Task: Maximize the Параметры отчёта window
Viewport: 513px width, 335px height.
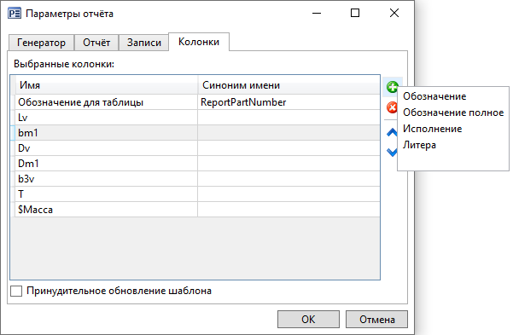Action: click(355, 13)
